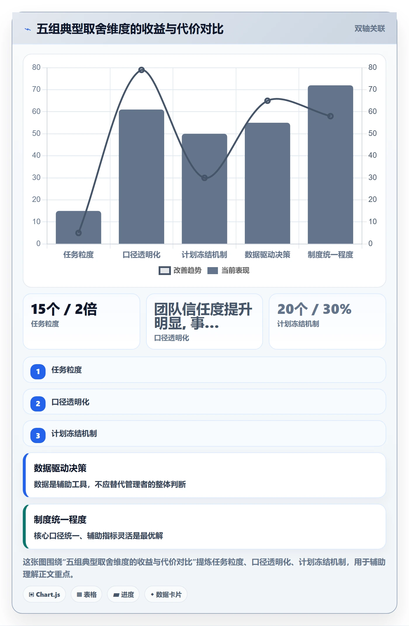Click the 计划冻结机制 bar in chart

[204, 189]
